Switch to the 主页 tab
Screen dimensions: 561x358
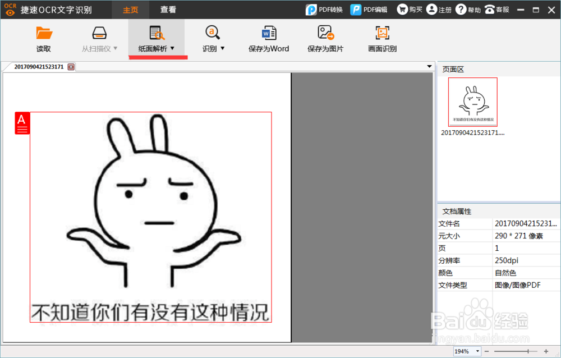click(131, 10)
